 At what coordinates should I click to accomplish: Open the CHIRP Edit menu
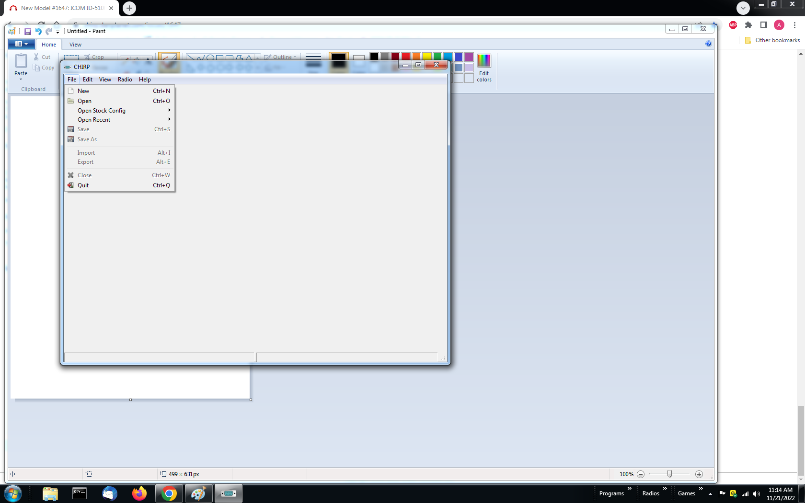[88, 80]
